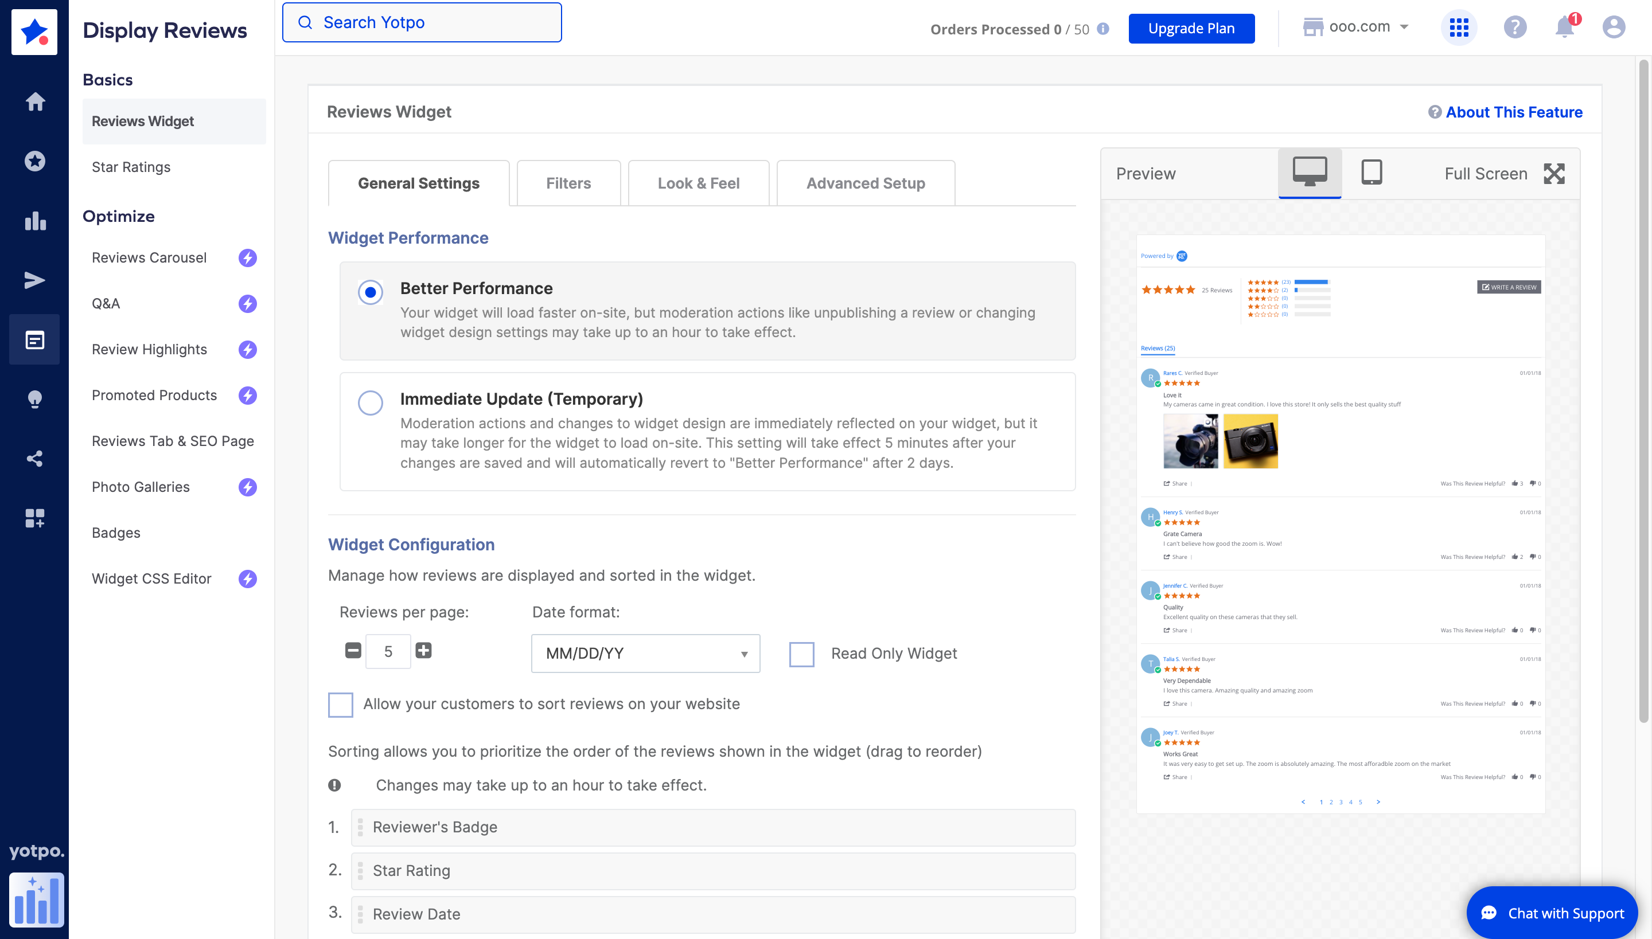Click Write A Review in the preview
Screen dimensions: 1652x939
tap(1509, 287)
